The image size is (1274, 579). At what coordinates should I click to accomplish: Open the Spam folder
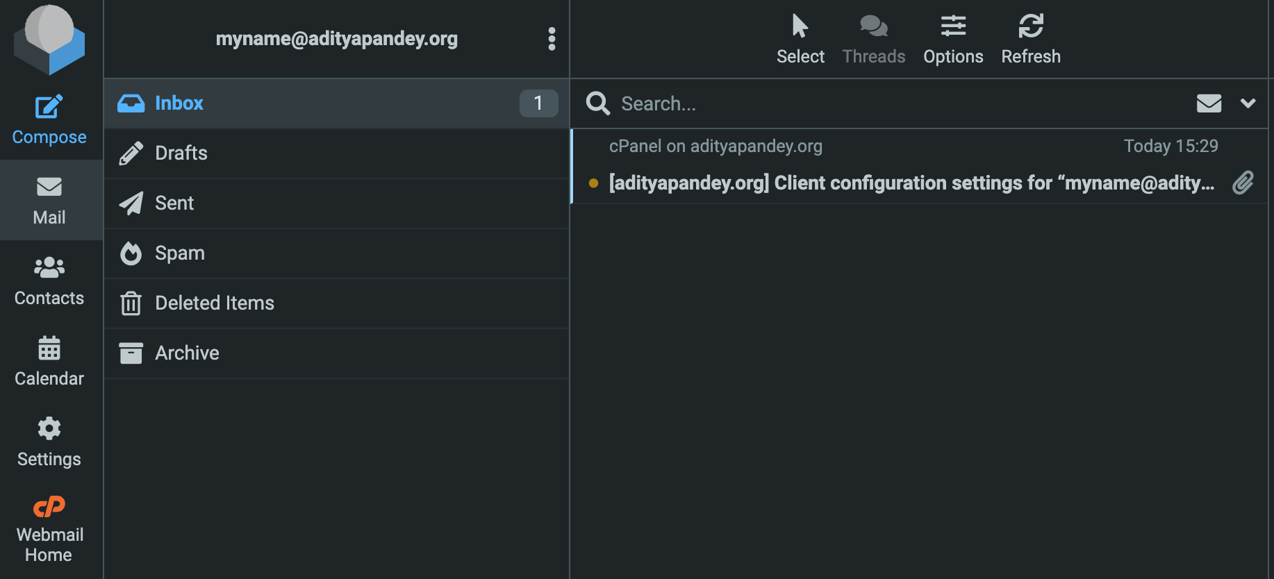(x=337, y=253)
